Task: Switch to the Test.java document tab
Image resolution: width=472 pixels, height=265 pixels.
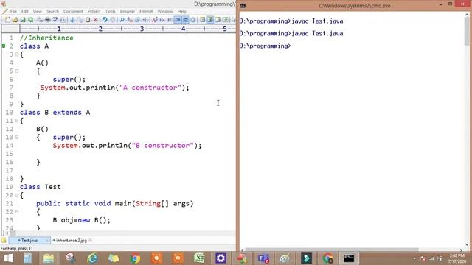Action: coord(29,241)
